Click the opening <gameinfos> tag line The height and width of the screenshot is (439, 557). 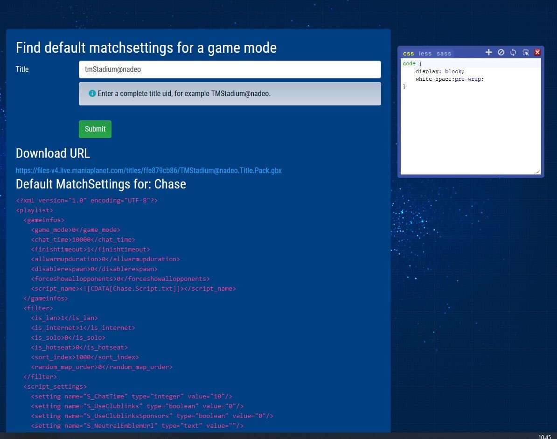44,220
